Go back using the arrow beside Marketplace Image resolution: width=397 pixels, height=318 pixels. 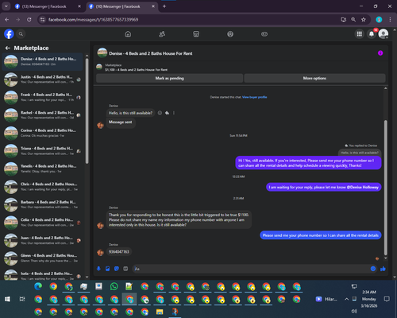point(8,48)
